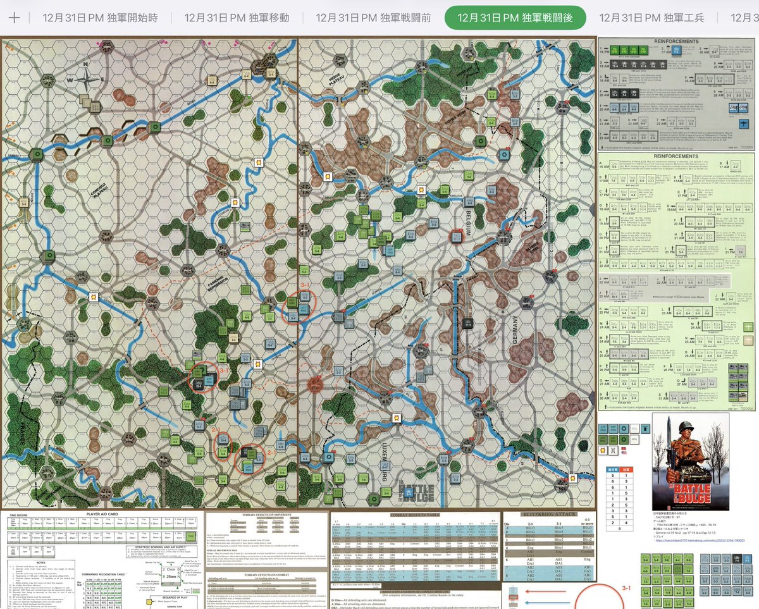Click the 独軍 header cell

626,470
